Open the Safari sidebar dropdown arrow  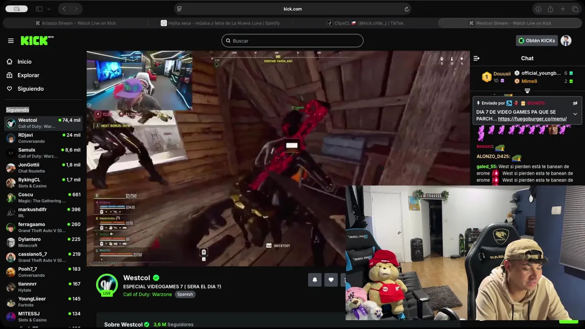pos(49,9)
